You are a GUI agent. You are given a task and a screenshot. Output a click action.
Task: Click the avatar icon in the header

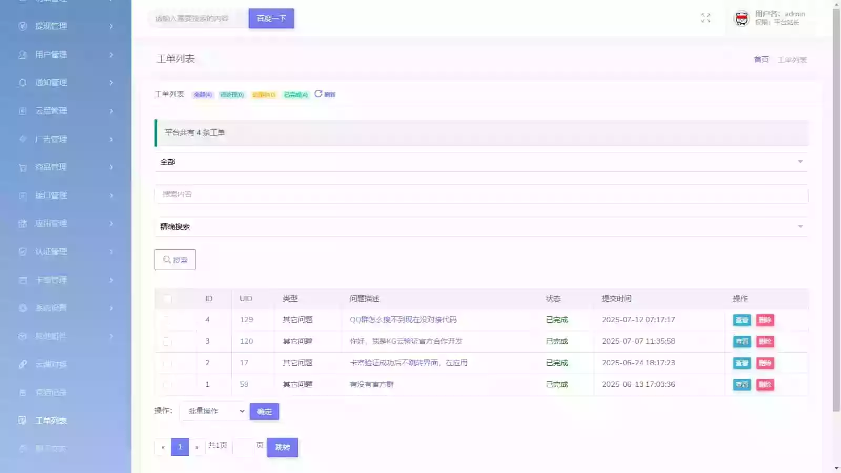741,18
